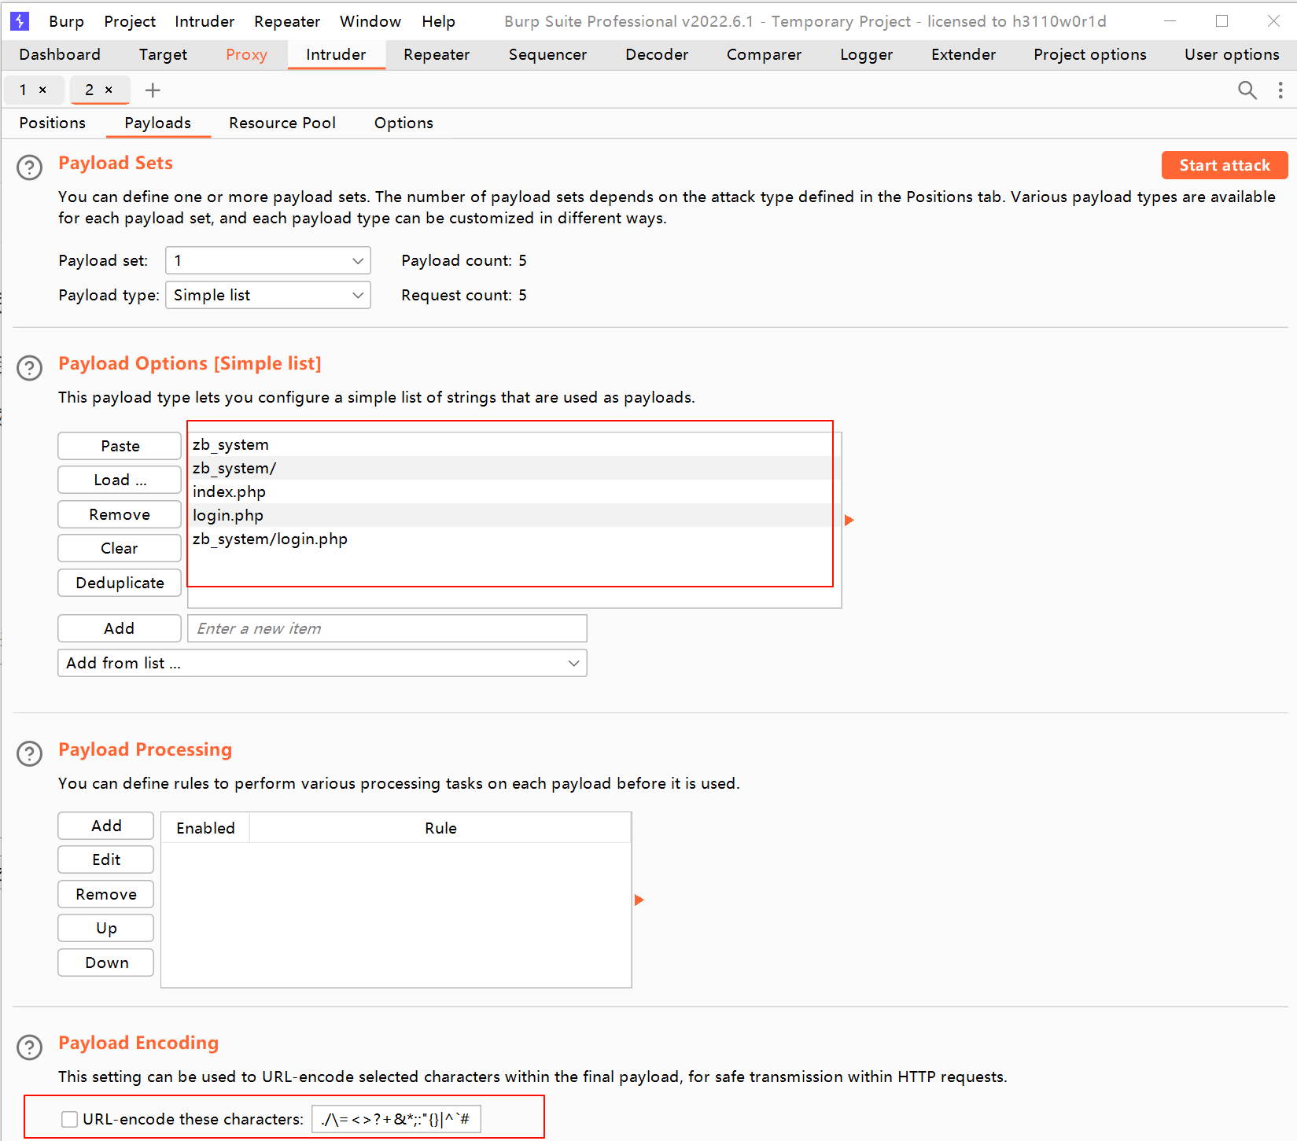Click the Clear button
The image size is (1297, 1141).
click(x=120, y=548)
